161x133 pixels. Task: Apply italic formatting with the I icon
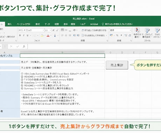24,35
